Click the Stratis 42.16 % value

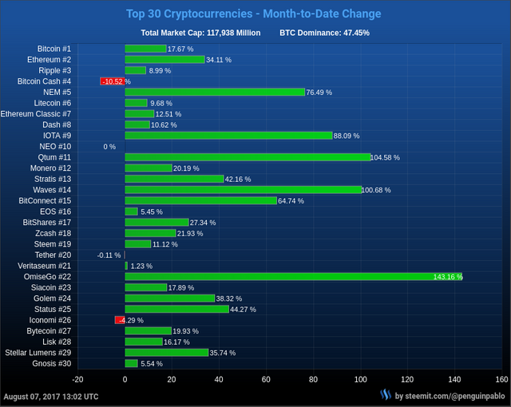pyautogui.click(x=238, y=180)
